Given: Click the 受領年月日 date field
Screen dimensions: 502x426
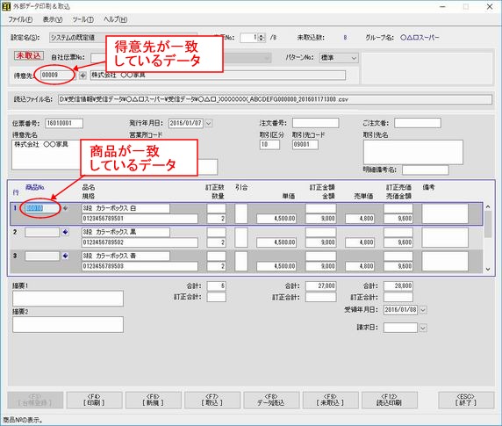Looking at the screenshot, I should 400,310.
